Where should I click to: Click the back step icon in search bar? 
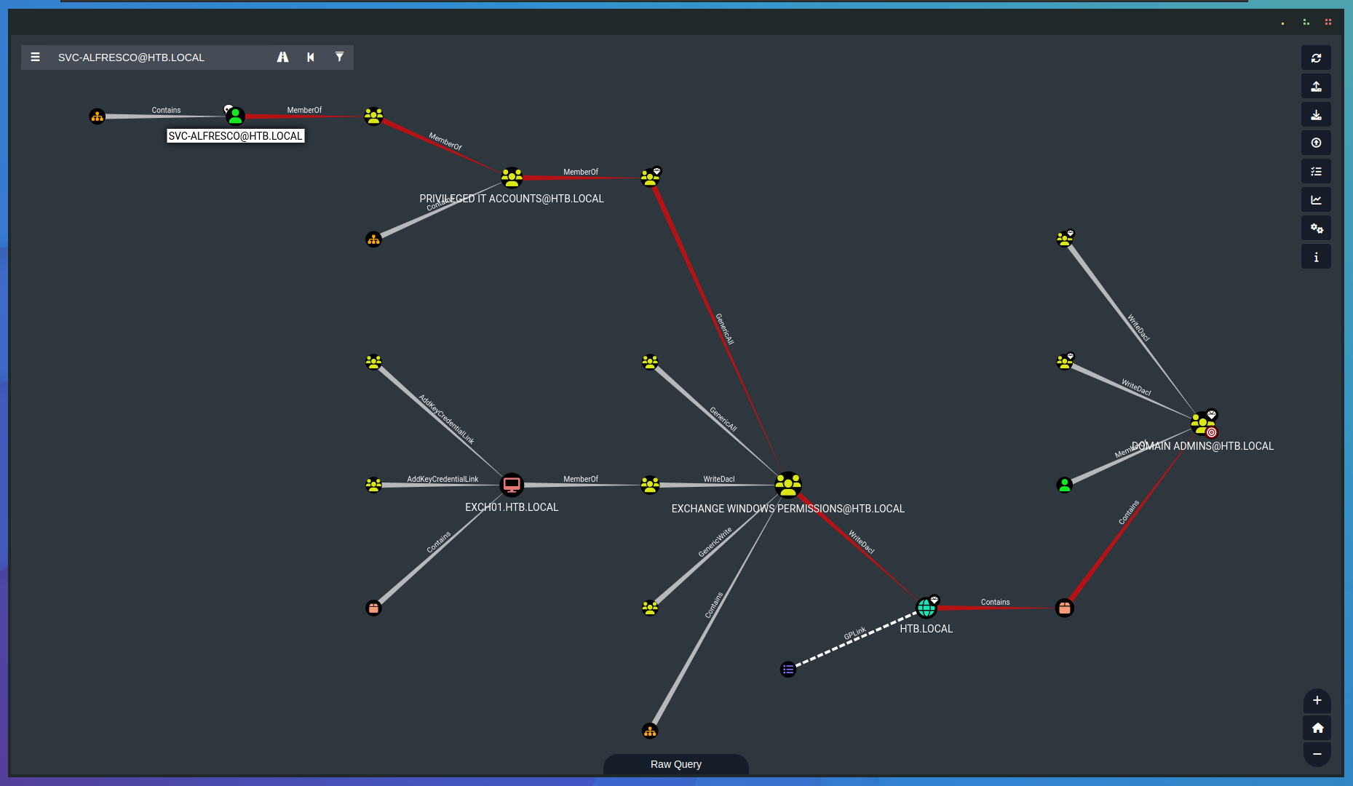pyautogui.click(x=311, y=57)
